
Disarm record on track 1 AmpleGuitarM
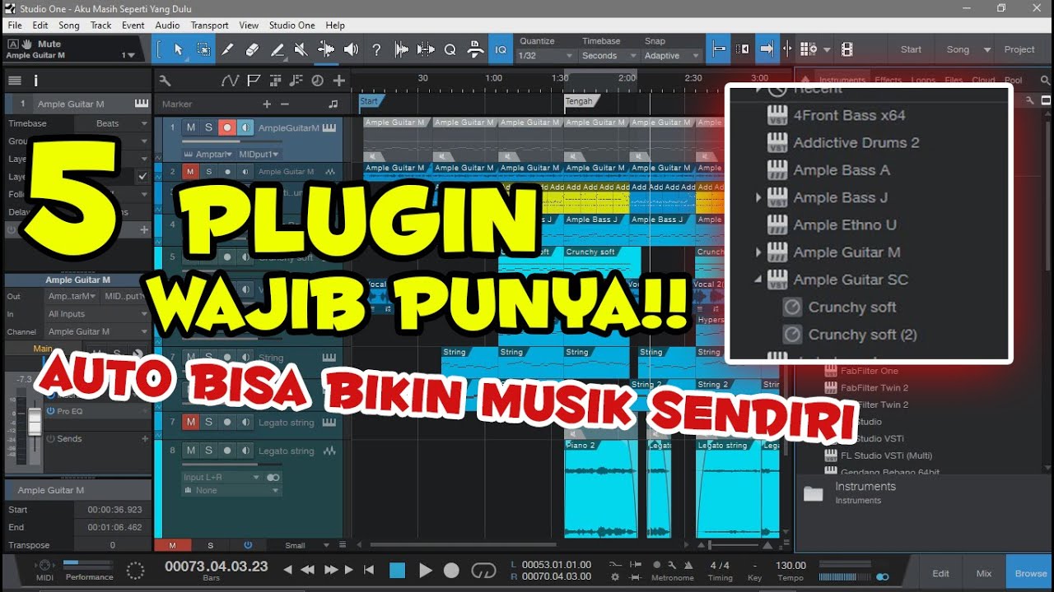(x=226, y=127)
